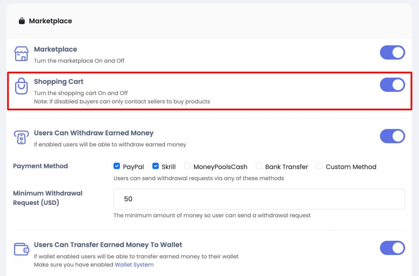Click the shopping bag icon beside the Marketplace header
Image resolution: width=419 pixels, height=276 pixels.
22,21
